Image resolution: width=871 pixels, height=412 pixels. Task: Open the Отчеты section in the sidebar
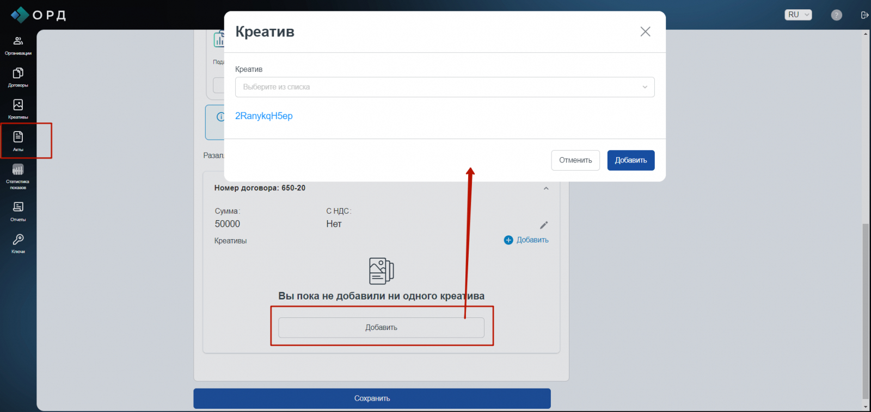point(18,211)
